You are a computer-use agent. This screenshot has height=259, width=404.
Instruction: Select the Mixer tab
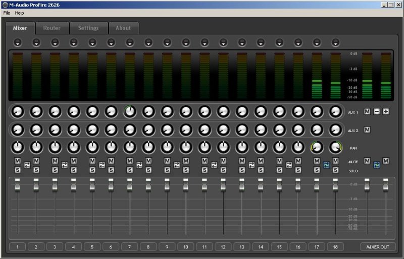tap(20, 28)
